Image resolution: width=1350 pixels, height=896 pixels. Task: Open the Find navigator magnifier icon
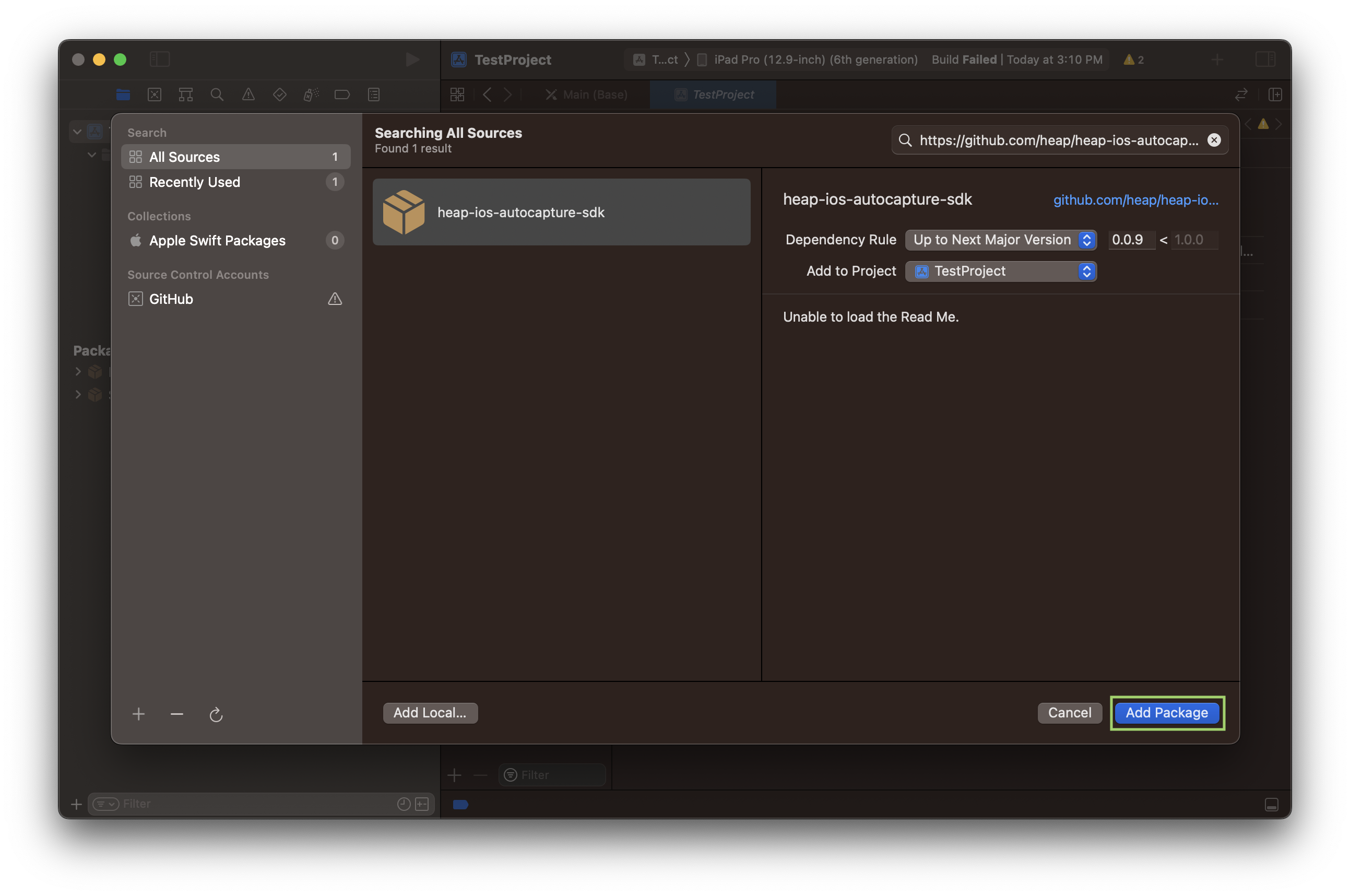tap(217, 95)
